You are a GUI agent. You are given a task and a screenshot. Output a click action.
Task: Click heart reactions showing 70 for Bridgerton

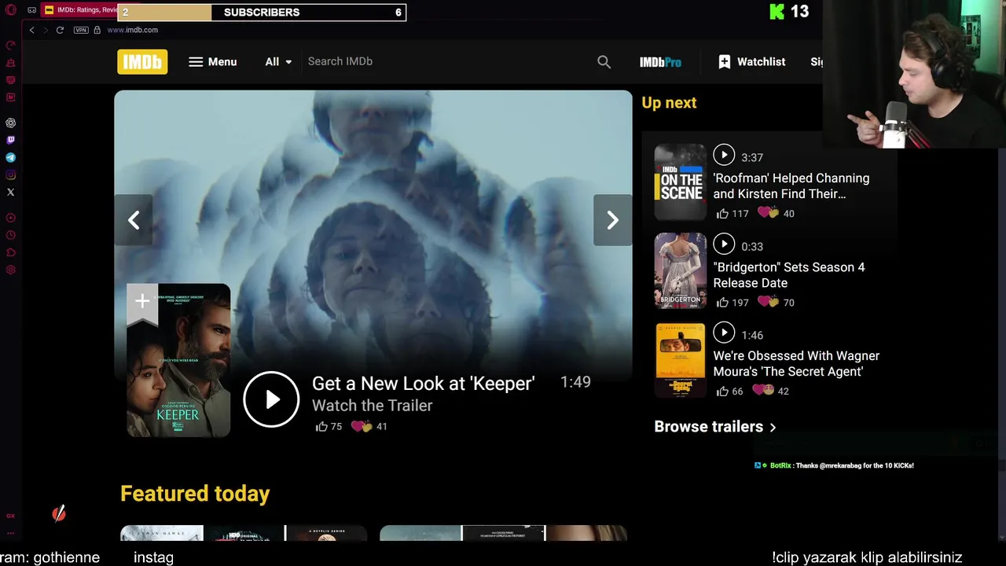[776, 302]
